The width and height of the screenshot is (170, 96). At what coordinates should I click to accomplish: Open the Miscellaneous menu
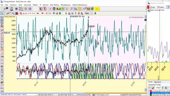click(x=66, y=5)
